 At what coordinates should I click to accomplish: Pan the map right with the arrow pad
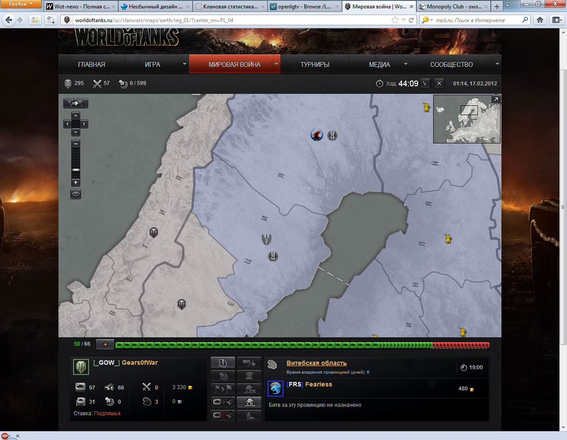(84, 124)
